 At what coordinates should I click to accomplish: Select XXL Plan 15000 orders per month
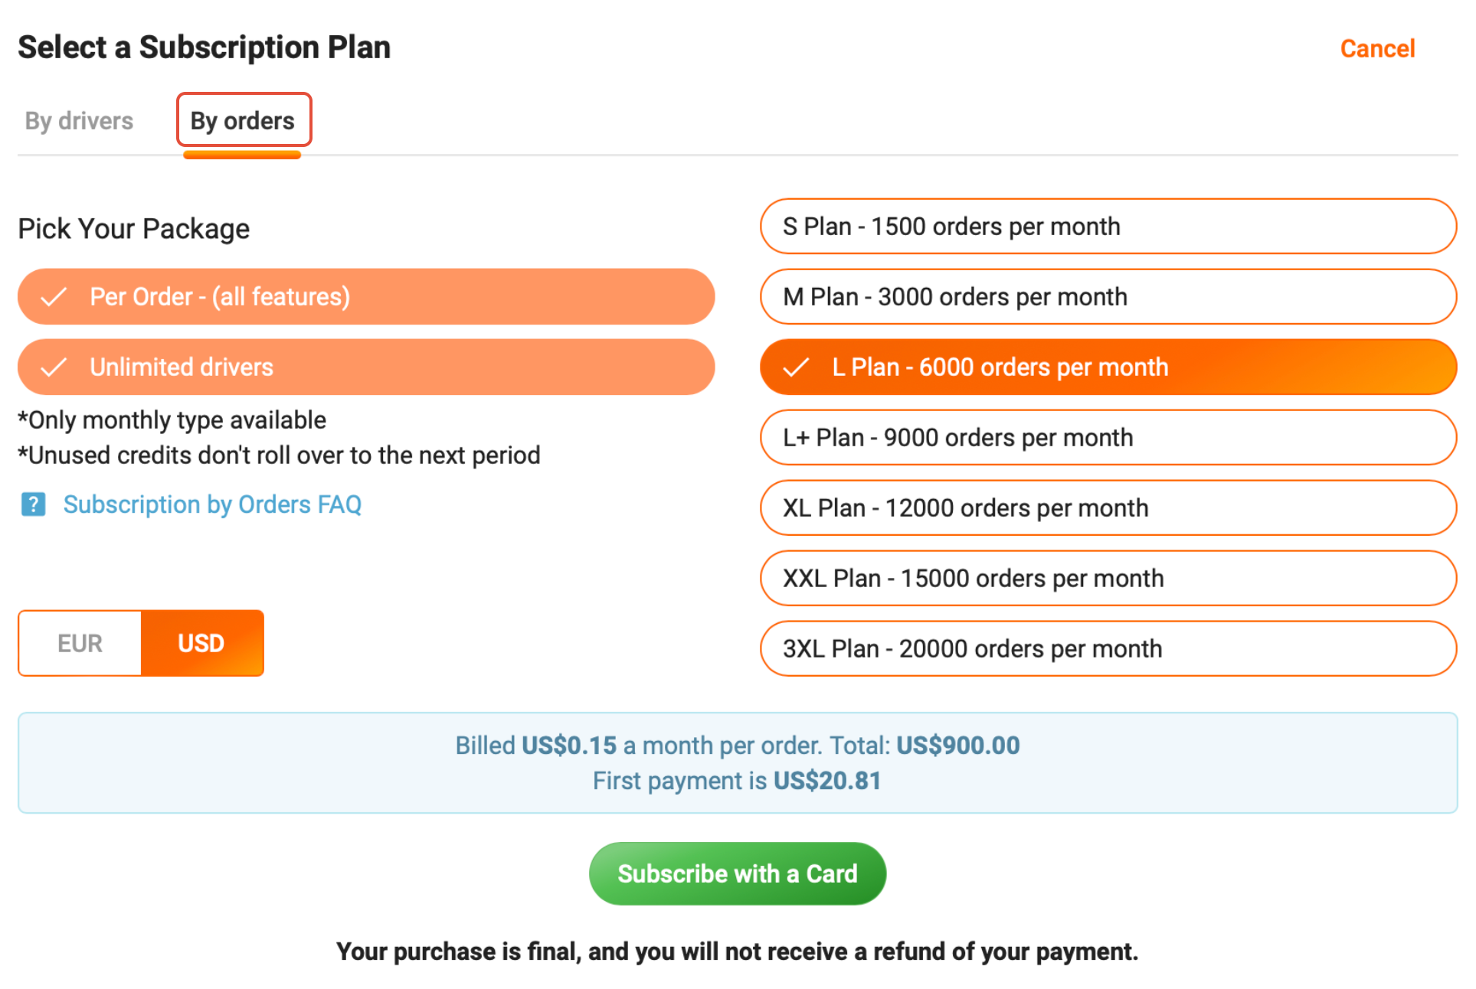(x=1107, y=579)
